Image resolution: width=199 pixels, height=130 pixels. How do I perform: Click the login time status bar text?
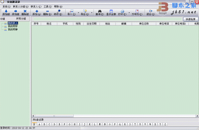(x=18, y=128)
